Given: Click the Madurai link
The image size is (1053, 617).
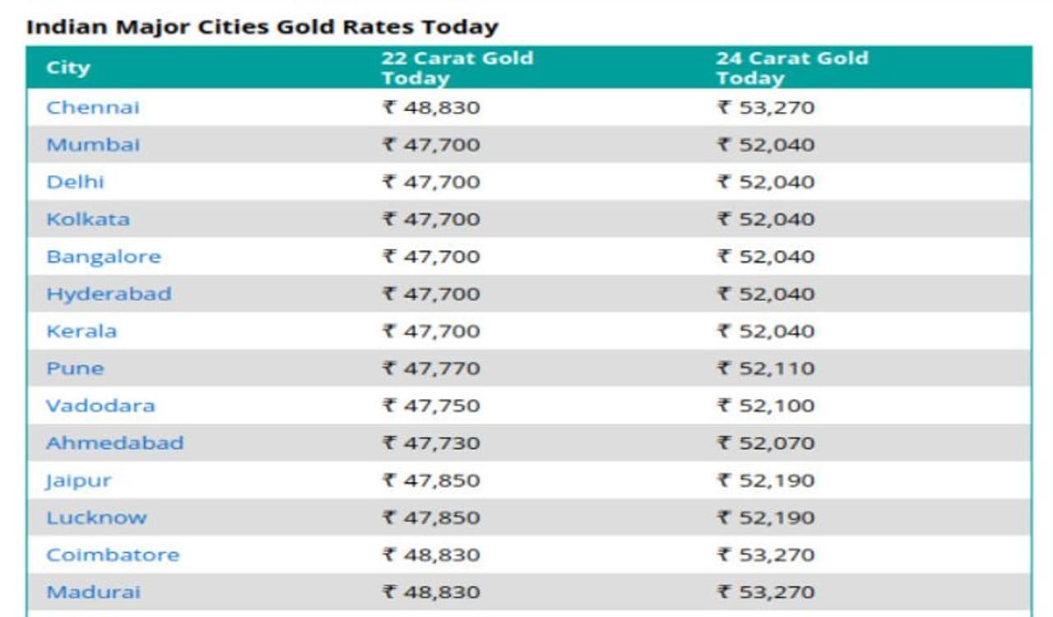Looking at the screenshot, I should (x=93, y=592).
